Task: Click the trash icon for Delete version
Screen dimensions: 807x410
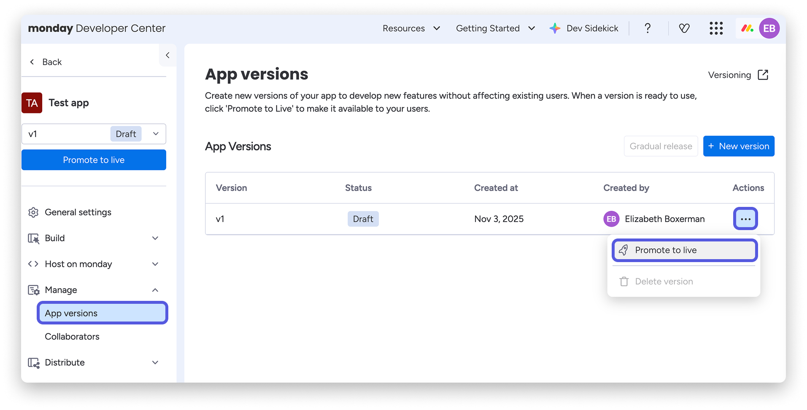Action: (x=624, y=281)
